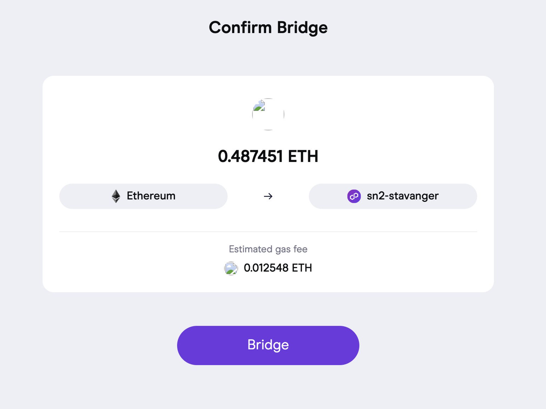Click the arrow between the two networks
The width and height of the screenshot is (546, 409).
[268, 196]
